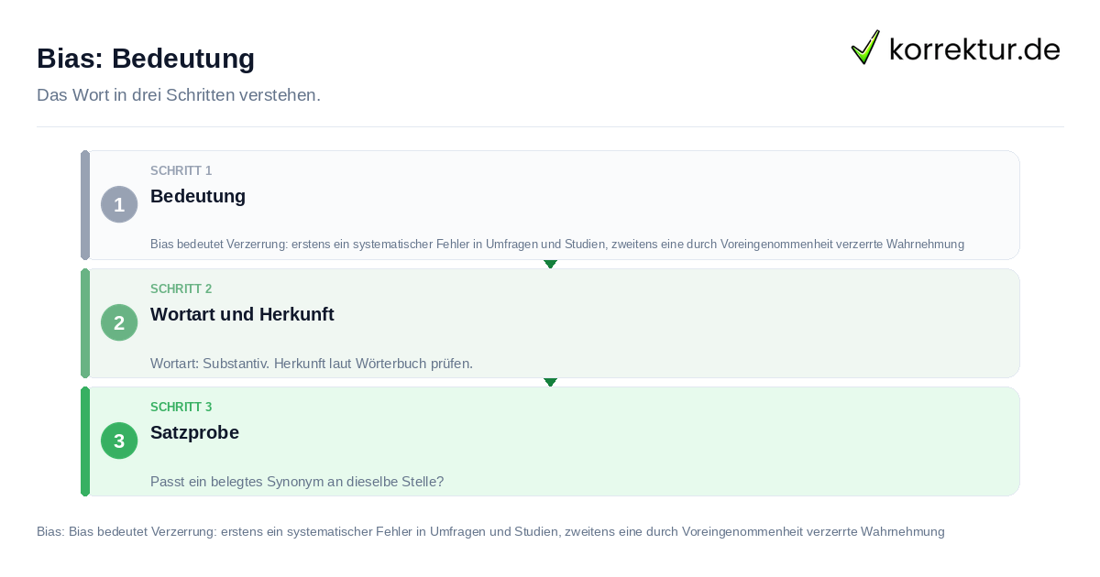Screen dimensions: 1100x577
Task: Open the 'Bedeutung' step heading
Action: (x=198, y=196)
